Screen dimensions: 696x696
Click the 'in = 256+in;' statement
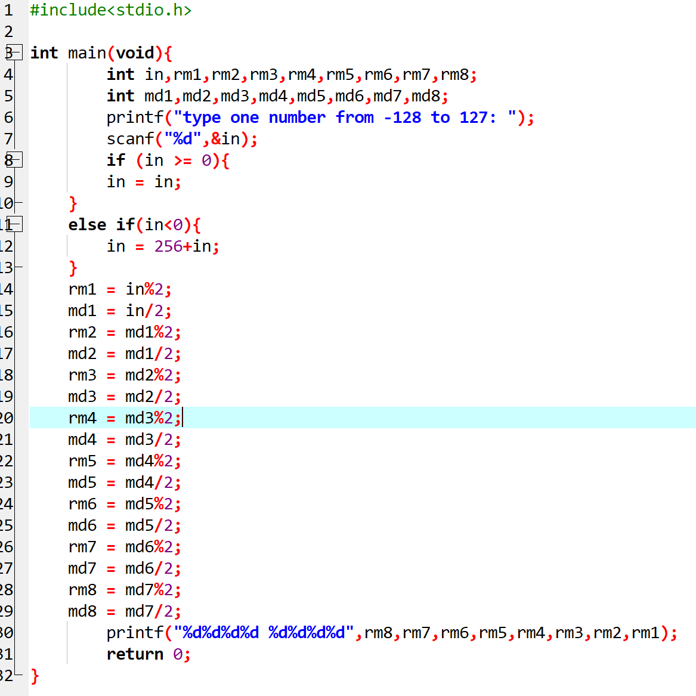163,246
